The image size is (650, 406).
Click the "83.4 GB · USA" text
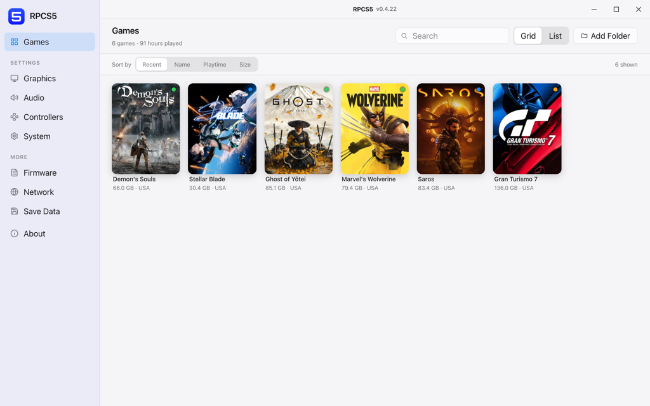click(437, 188)
